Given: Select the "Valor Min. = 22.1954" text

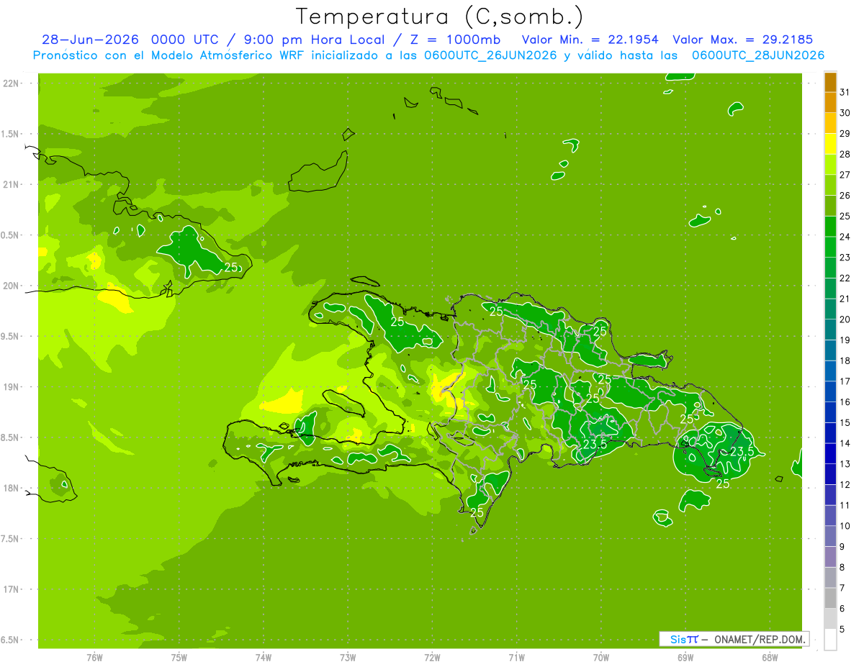Looking at the screenshot, I should click(590, 40).
